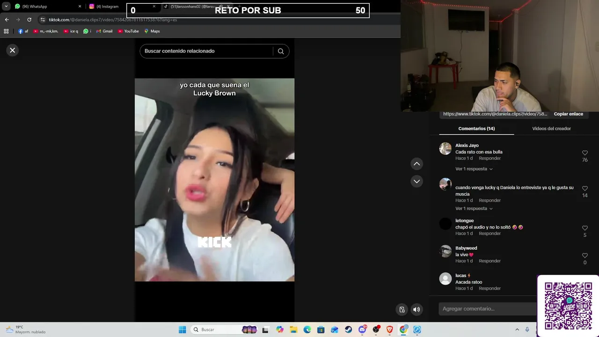
Task: Click 'Responder' under the lucas comment
Action: [x=489, y=288]
